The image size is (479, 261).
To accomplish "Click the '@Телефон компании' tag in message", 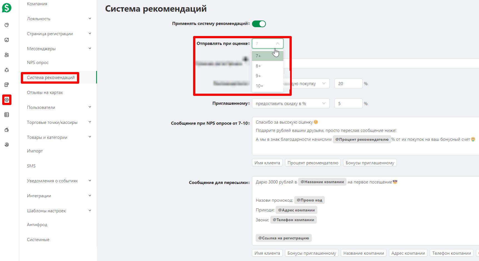I will [293, 220].
